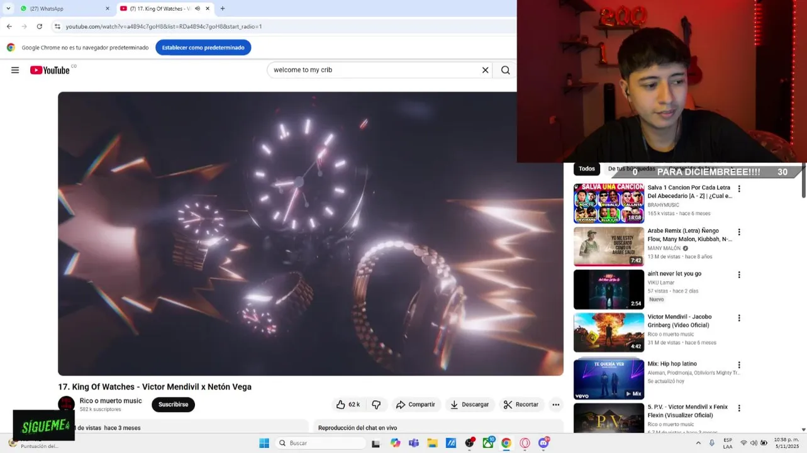Go back in browser history
This screenshot has height=453, width=807.
9,26
